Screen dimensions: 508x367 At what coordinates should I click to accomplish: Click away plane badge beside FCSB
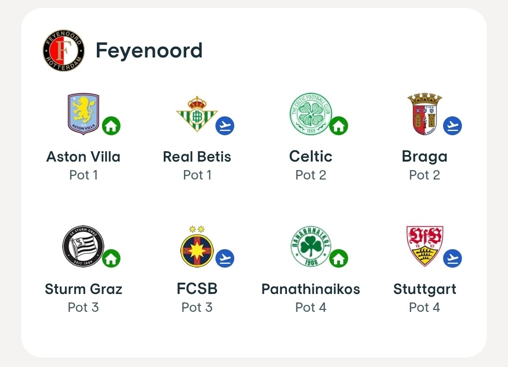coord(225,258)
